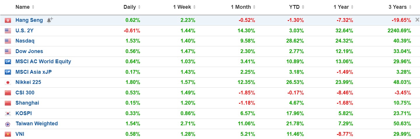Image resolution: width=420 pixels, height=139 pixels.
Task: Click the Taiwan flag icon
Action: tap(8, 124)
